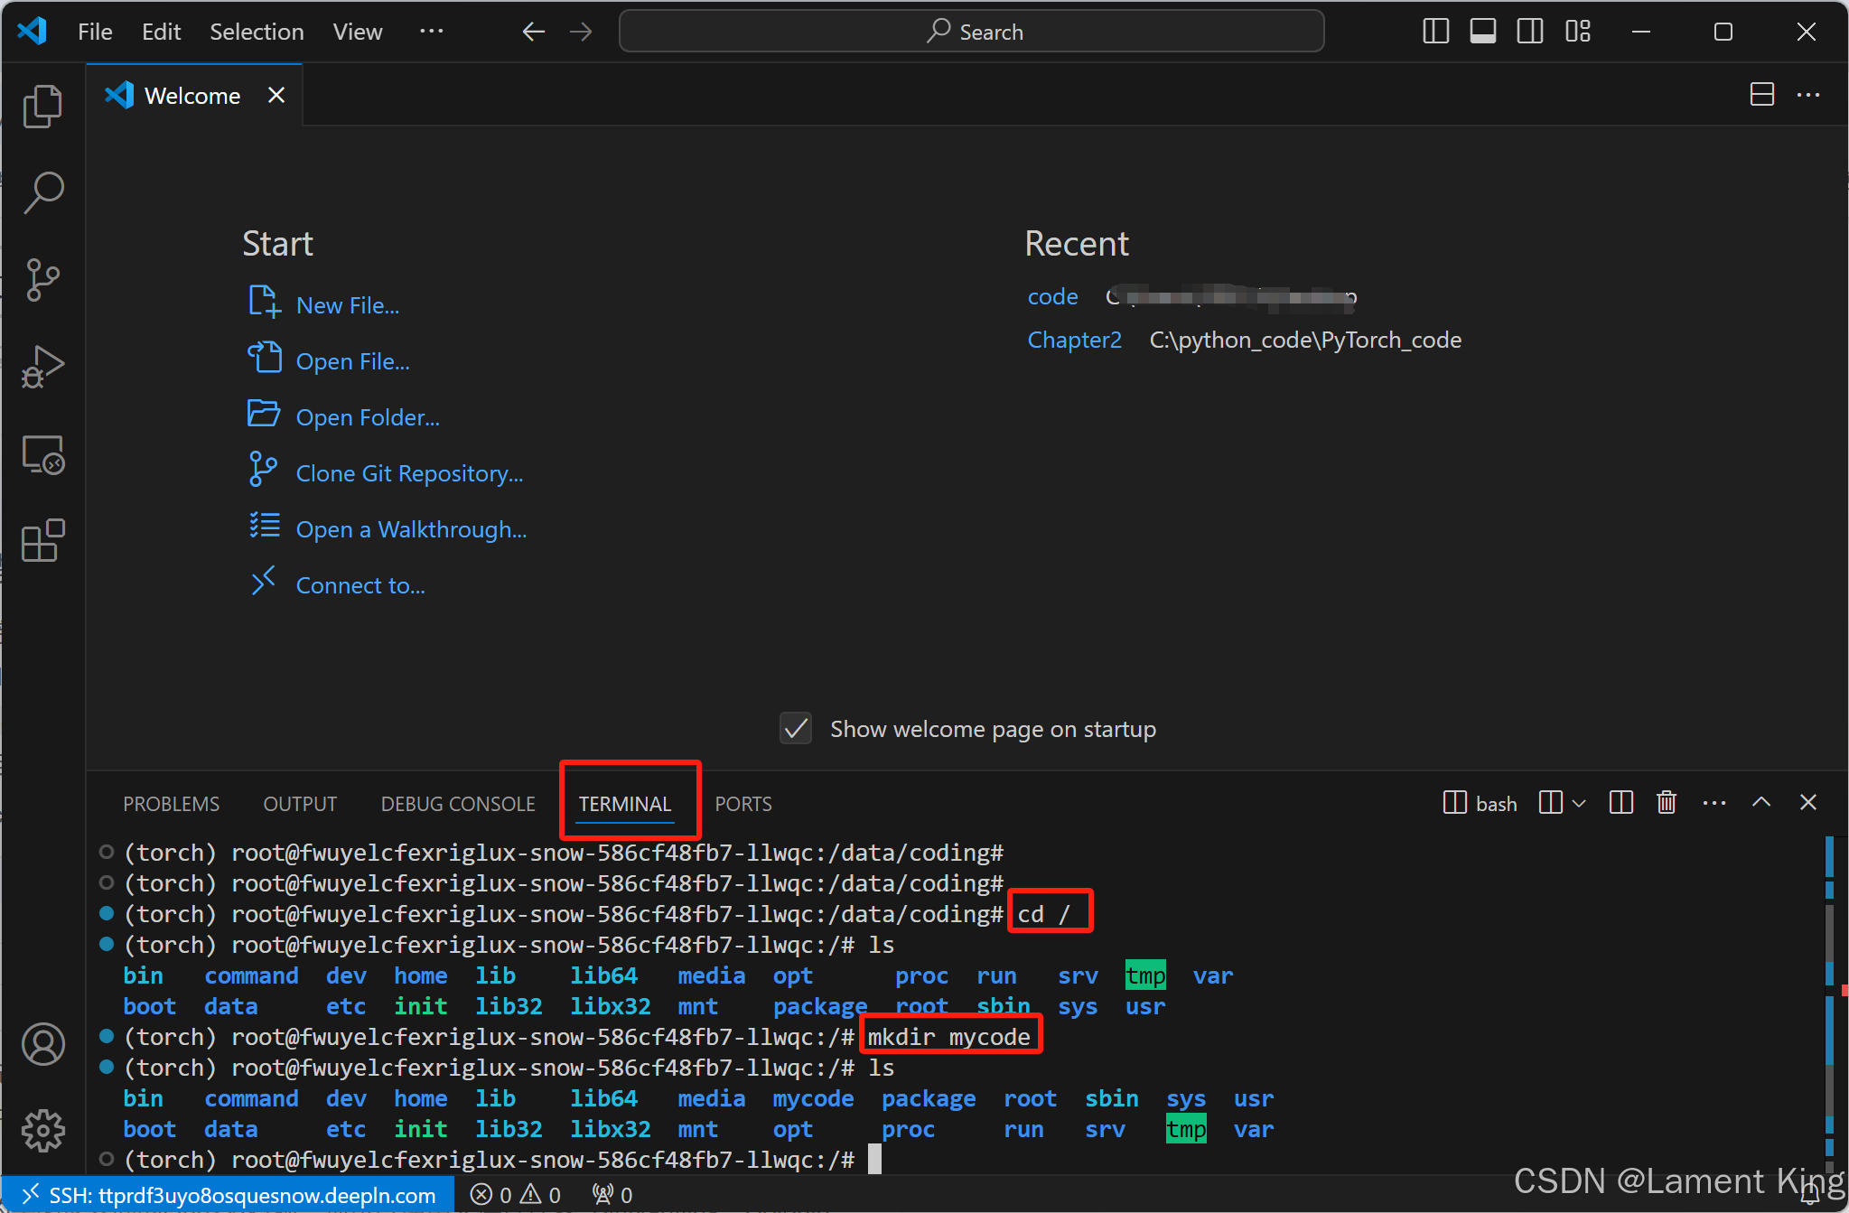Open recent folder Chapter2

click(1074, 340)
